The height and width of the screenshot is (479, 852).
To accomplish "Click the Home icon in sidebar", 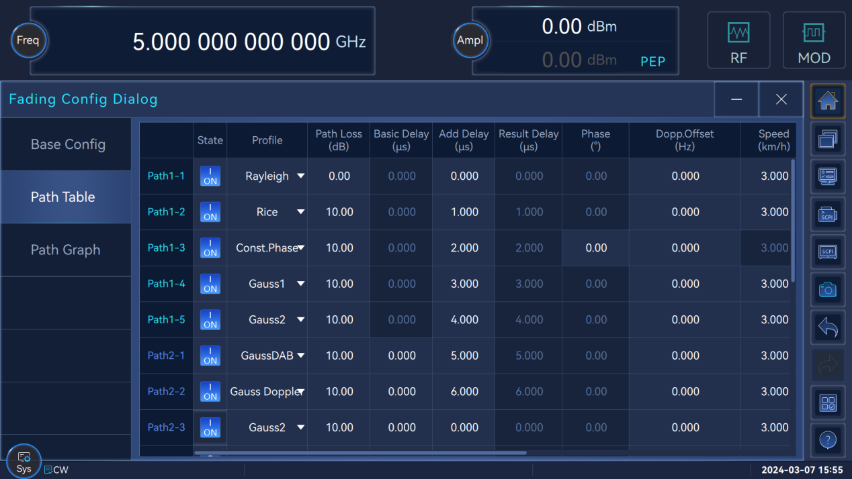I will pos(828,101).
